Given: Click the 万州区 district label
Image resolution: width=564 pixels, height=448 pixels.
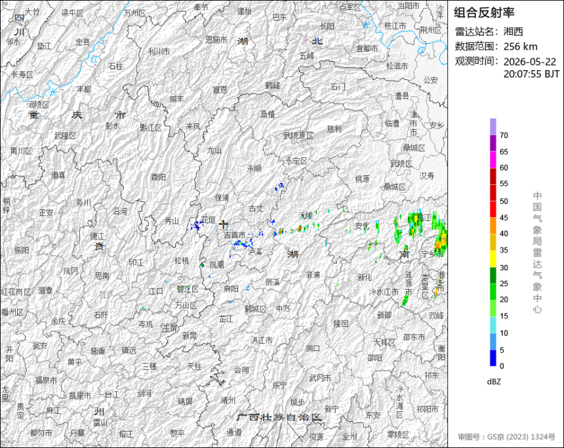Looking at the screenshot, I should [x=135, y=13].
